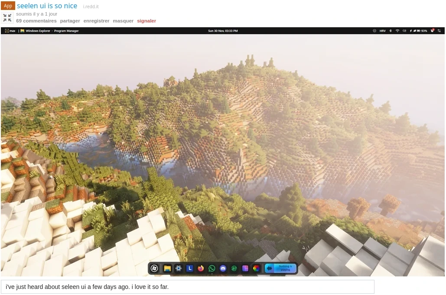Launch Firefox from the dock
The height and width of the screenshot is (295, 446).
point(201,268)
